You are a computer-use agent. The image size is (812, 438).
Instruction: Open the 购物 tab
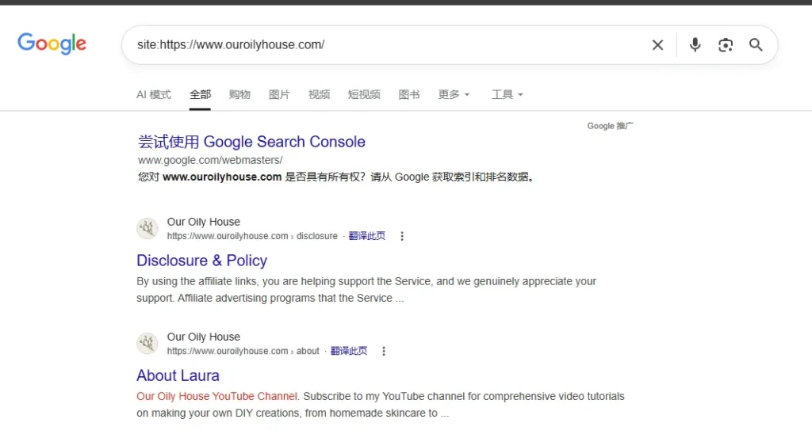[239, 94]
